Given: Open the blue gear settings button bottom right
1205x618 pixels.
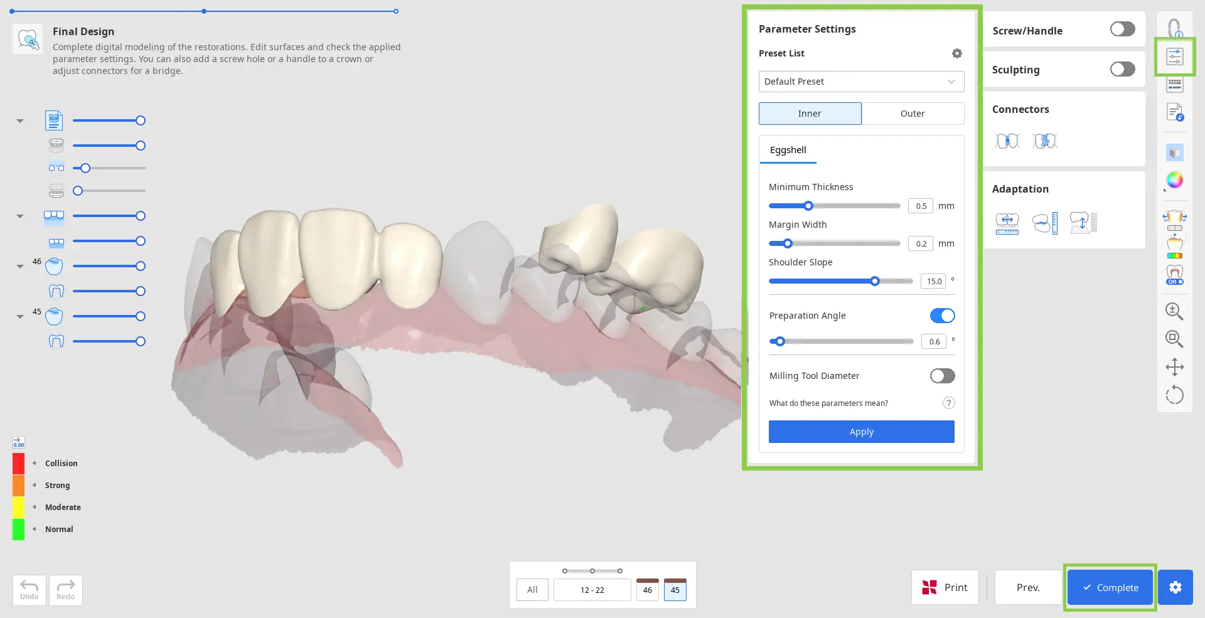Looking at the screenshot, I should (1175, 587).
